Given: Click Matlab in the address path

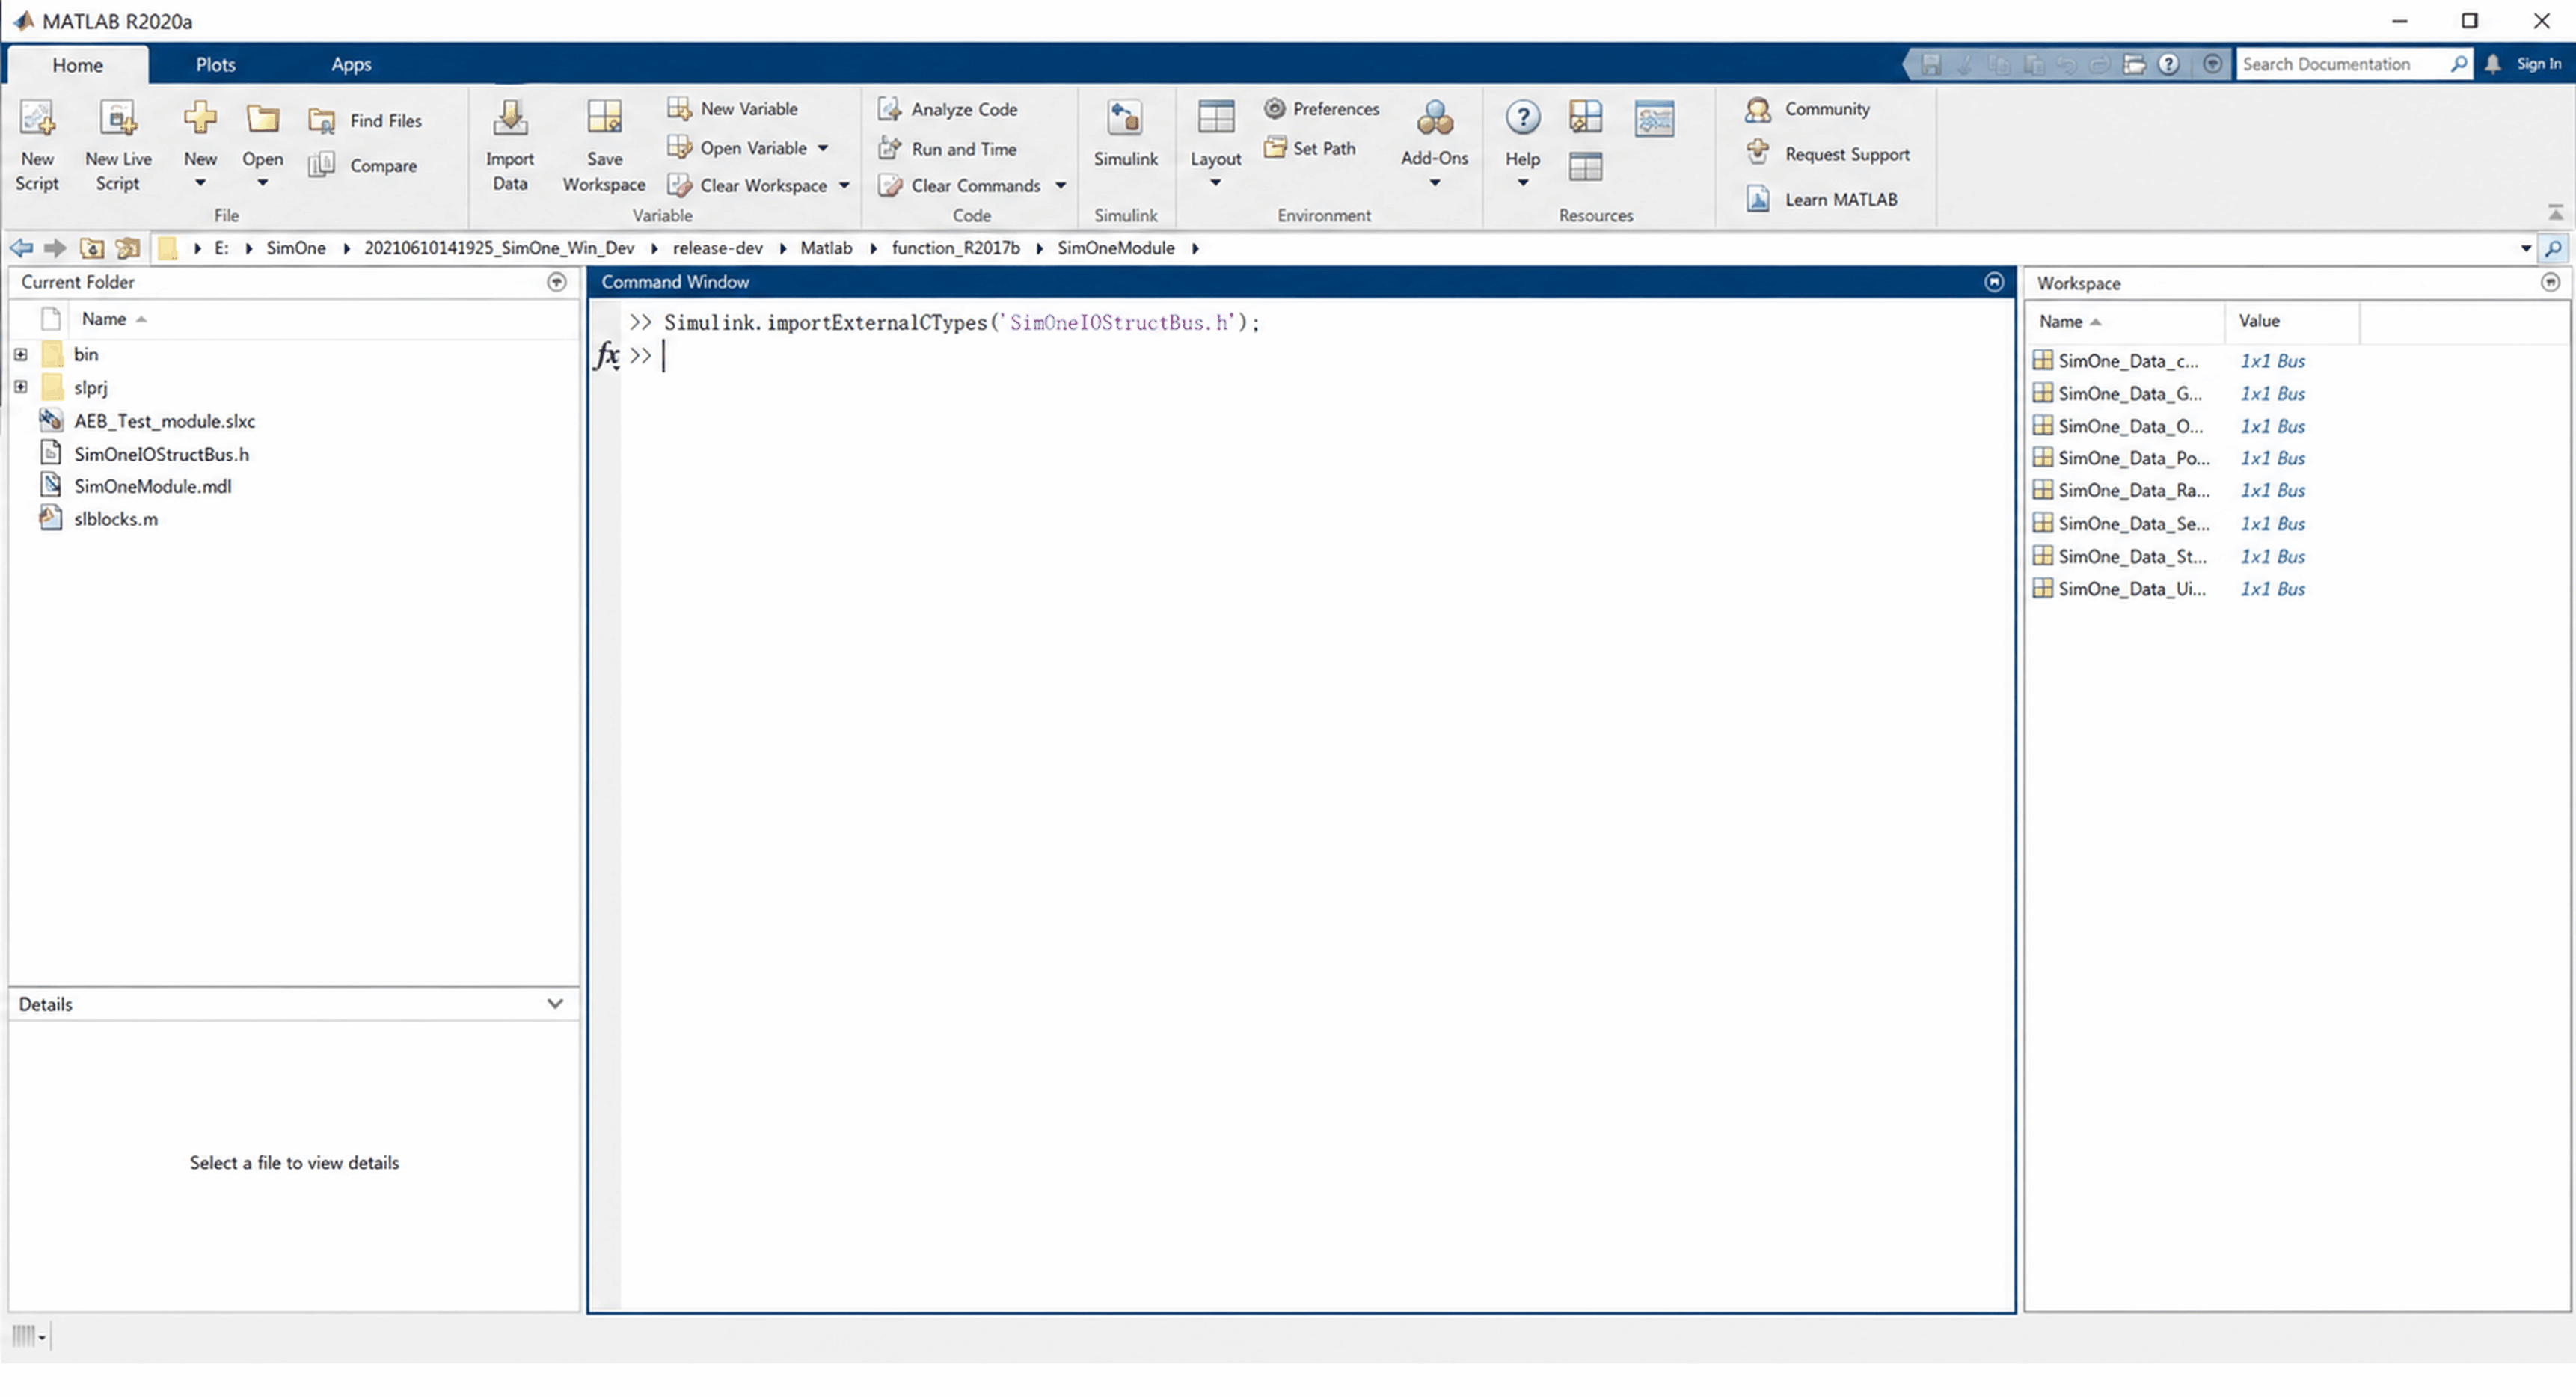Looking at the screenshot, I should pos(826,248).
